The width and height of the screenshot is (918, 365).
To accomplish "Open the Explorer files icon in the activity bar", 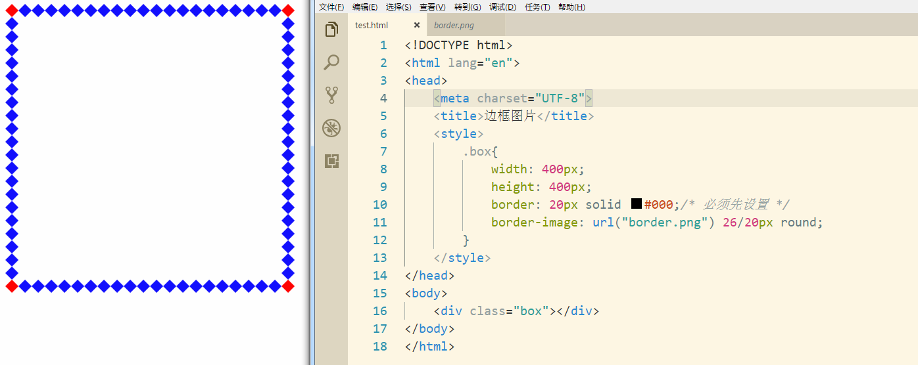I will [x=331, y=30].
